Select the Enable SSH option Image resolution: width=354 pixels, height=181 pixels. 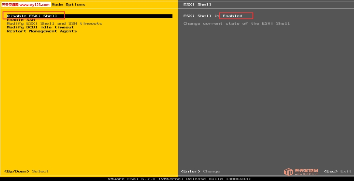tap(21, 20)
